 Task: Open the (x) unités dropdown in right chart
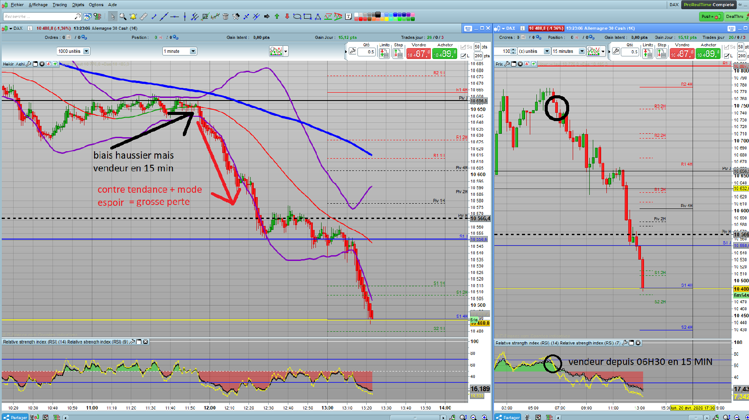[x=534, y=51]
